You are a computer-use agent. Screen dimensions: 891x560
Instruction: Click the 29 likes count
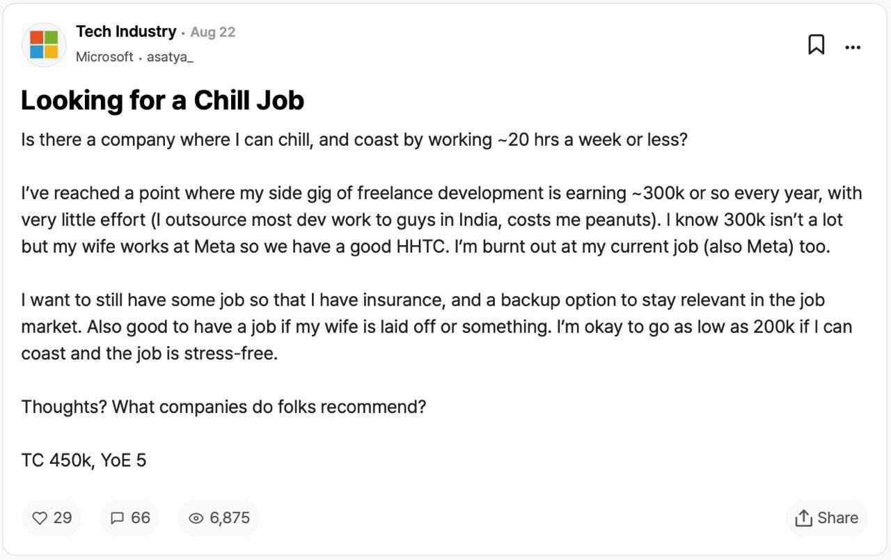(63, 518)
